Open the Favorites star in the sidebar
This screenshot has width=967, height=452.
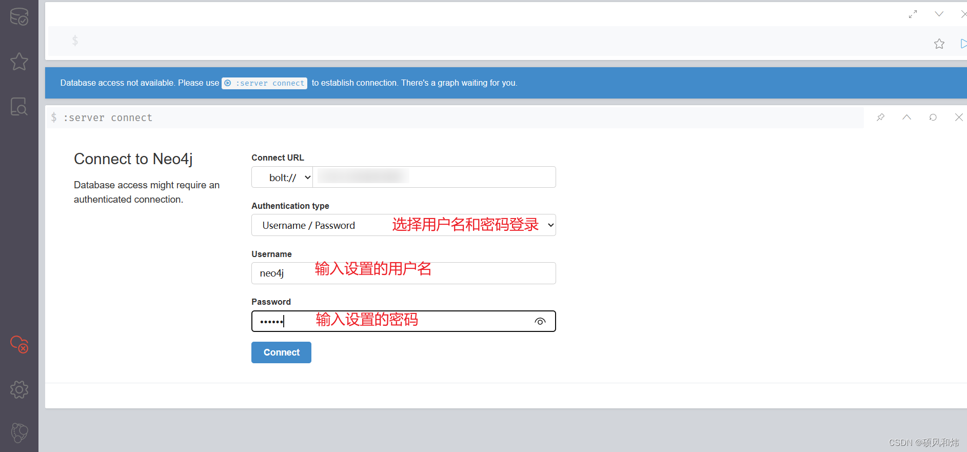[x=19, y=62]
